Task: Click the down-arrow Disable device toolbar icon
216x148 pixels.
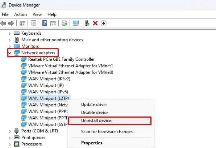Action: coord(104,23)
